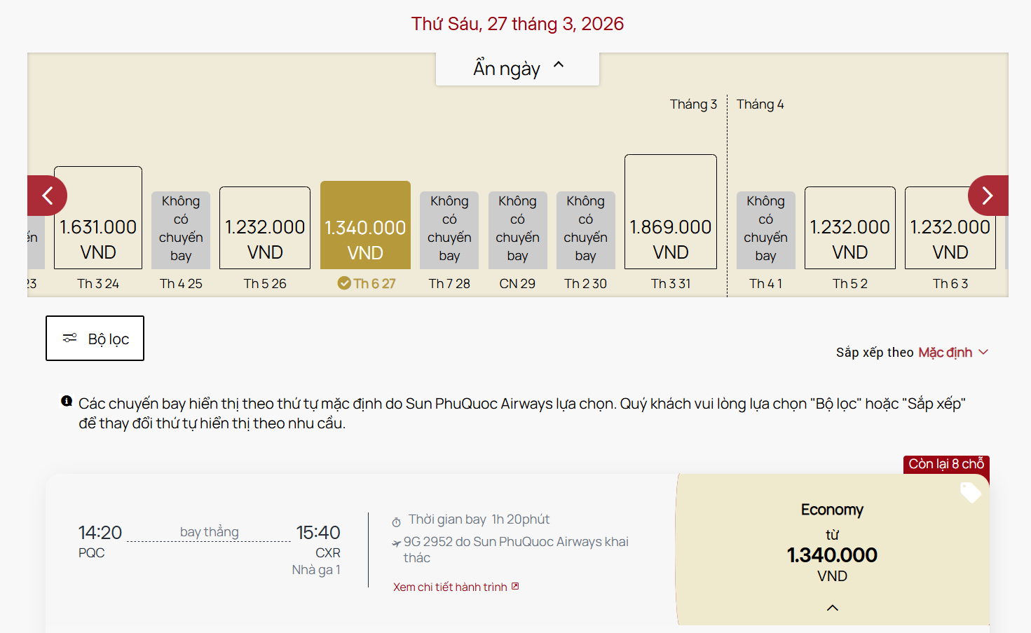Open the Sắp xếp theo sort dropdown

click(x=912, y=352)
